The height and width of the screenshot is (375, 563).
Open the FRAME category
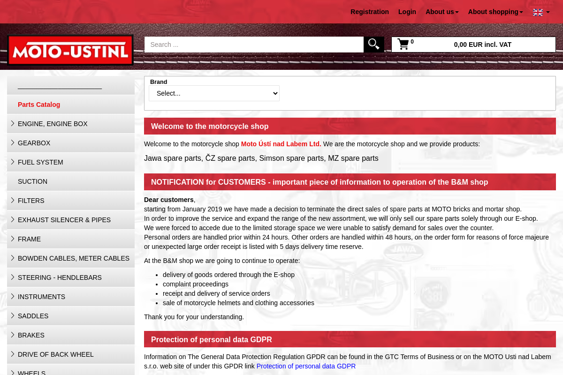coord(71,239)
